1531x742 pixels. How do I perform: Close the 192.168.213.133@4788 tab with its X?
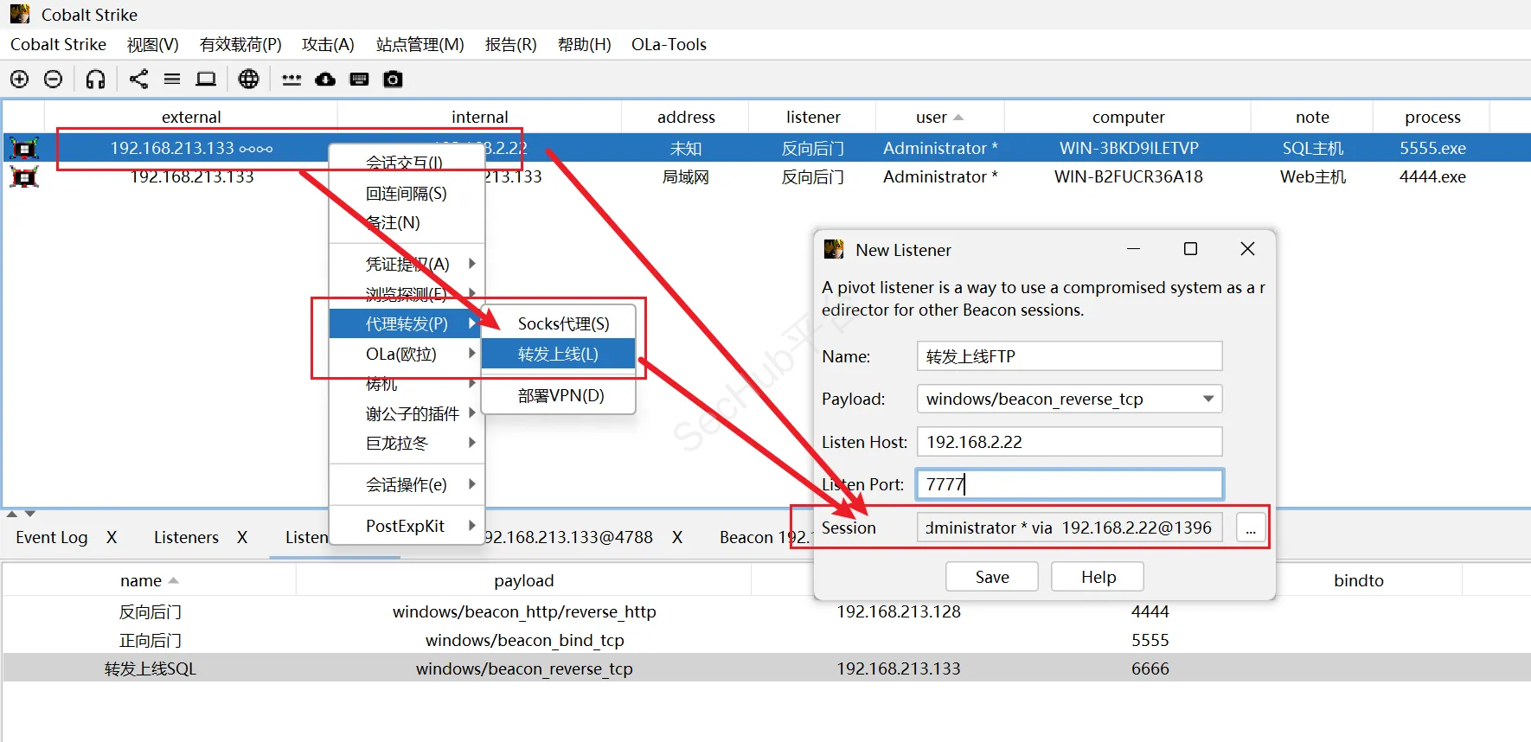point(677,537)
